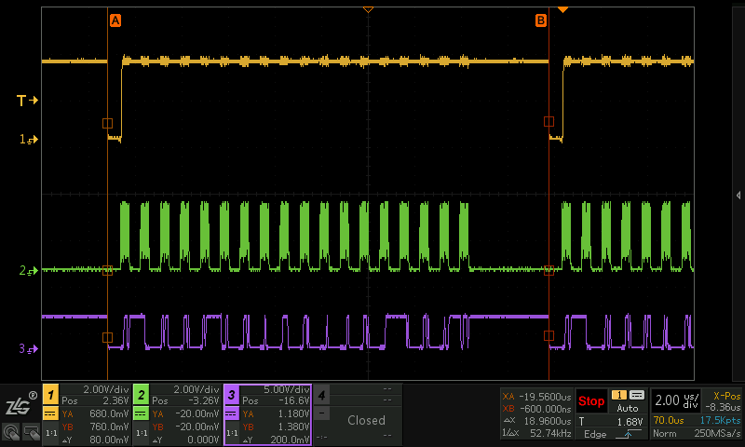Select cursor B label marker
This screenshot has height=447, width=745.
pyautogui.click(x=541, y=20)
